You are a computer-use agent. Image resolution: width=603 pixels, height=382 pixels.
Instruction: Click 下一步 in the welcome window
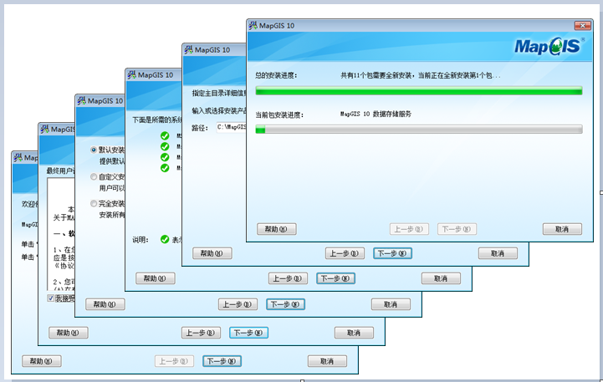click(222, 361)
